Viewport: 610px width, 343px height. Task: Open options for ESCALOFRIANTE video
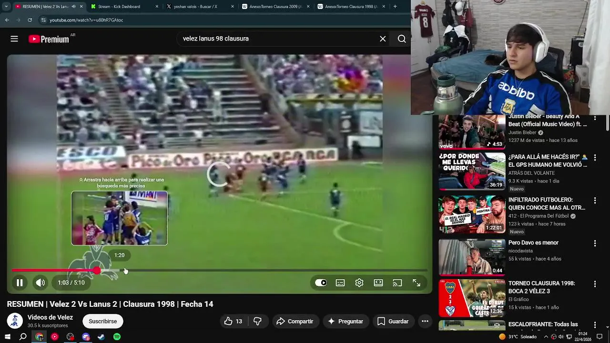click(595, 325)
